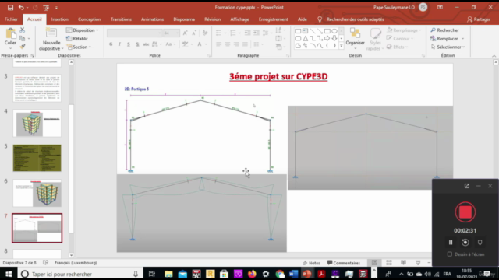This screenshot has width=499, height=280.
Task: Insert a Nouvelle diapositive
Action: pyautogui.click(x=51, y=39)
